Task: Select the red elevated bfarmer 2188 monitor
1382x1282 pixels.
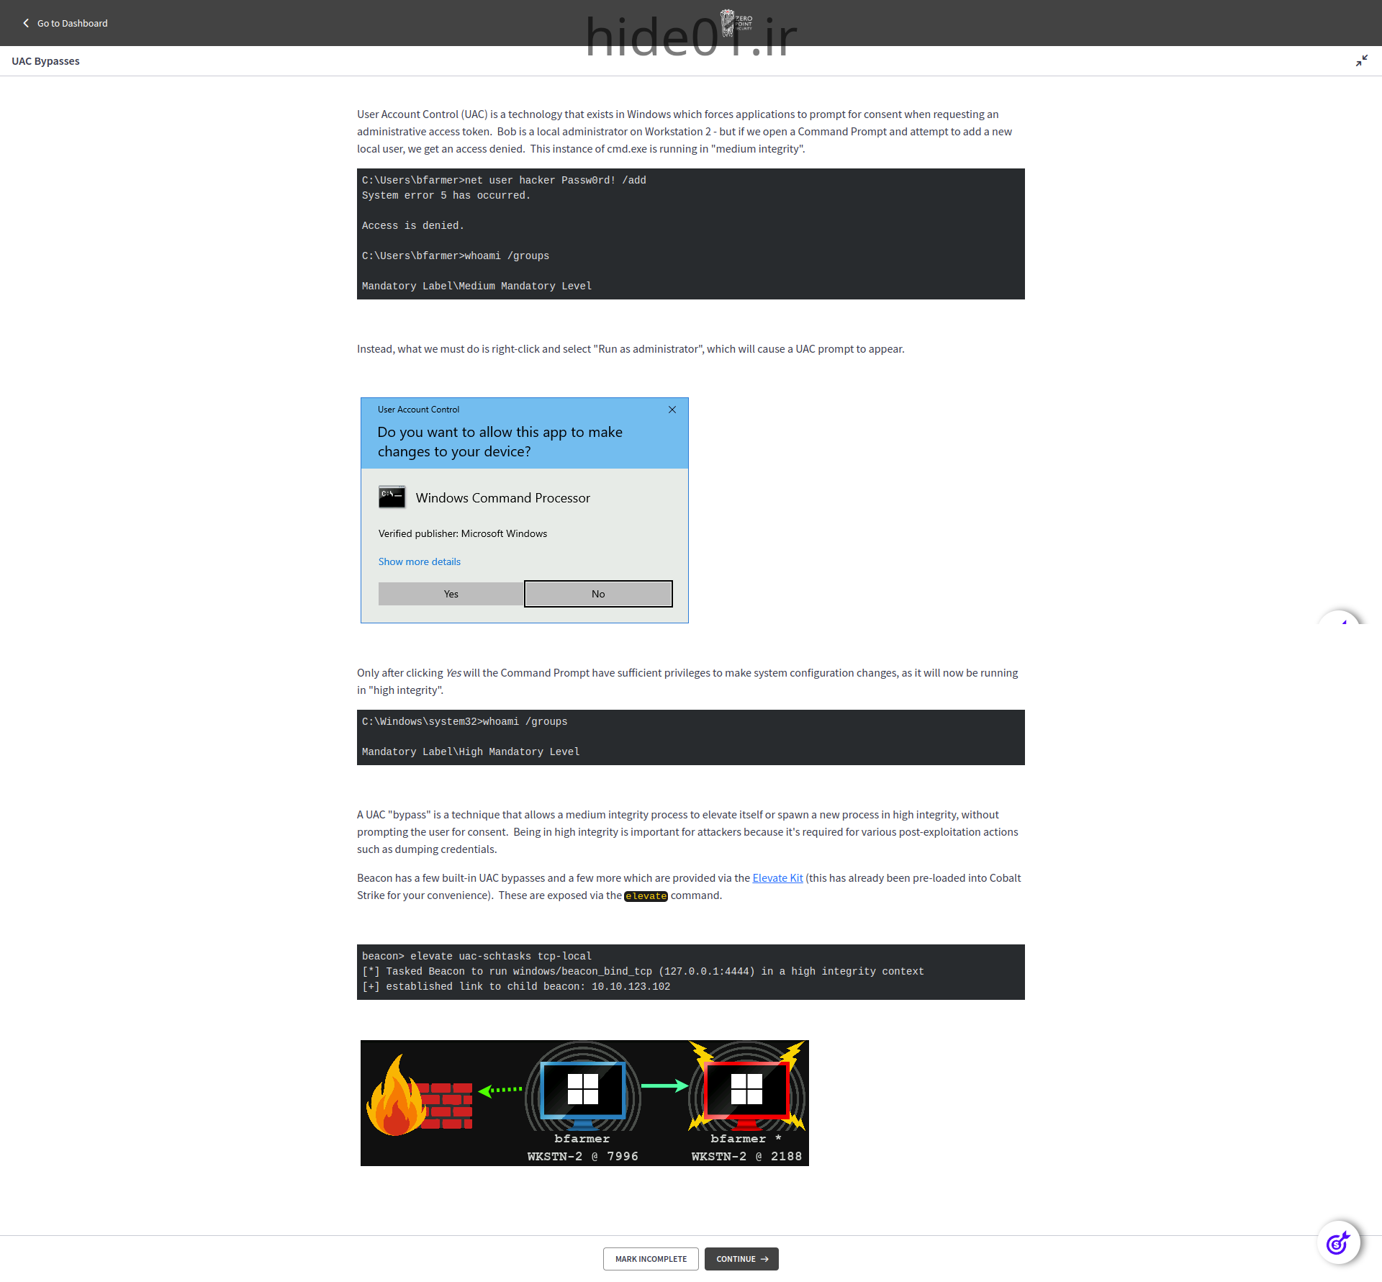Action: click(x=746, y=1091)
